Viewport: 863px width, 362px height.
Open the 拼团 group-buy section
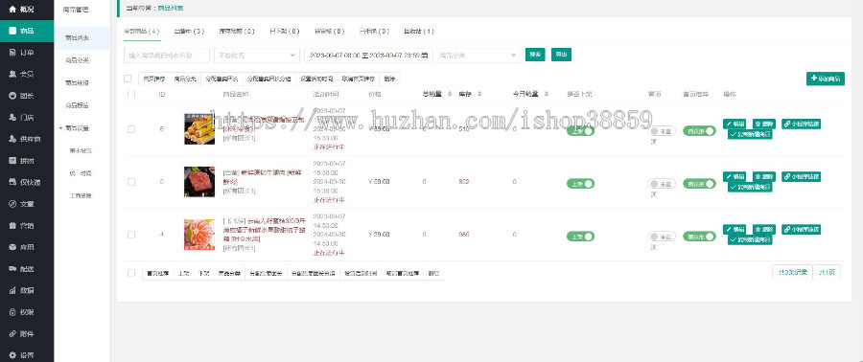pos(27,161)
